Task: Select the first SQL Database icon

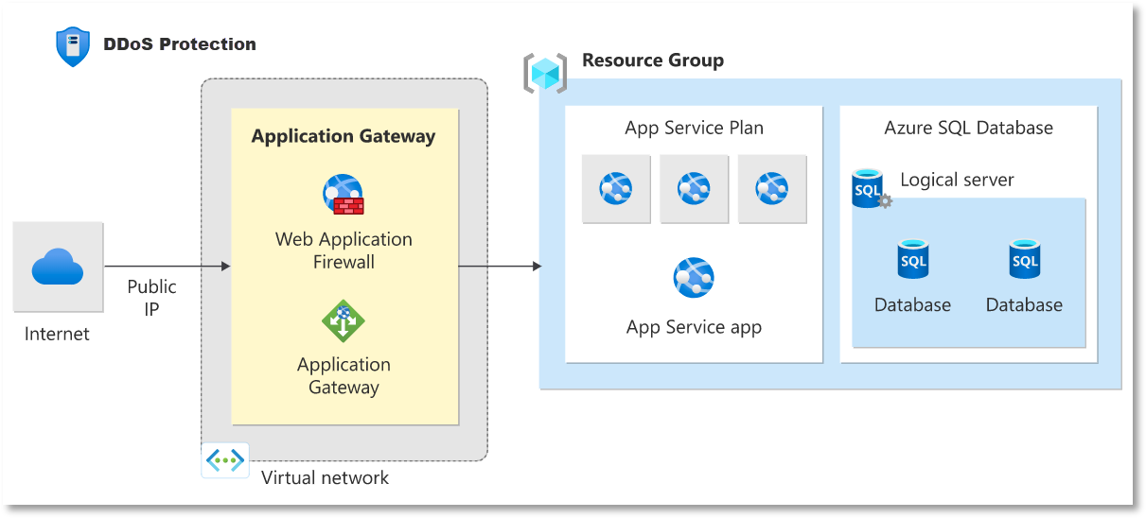Action: (x=913, y=259)
